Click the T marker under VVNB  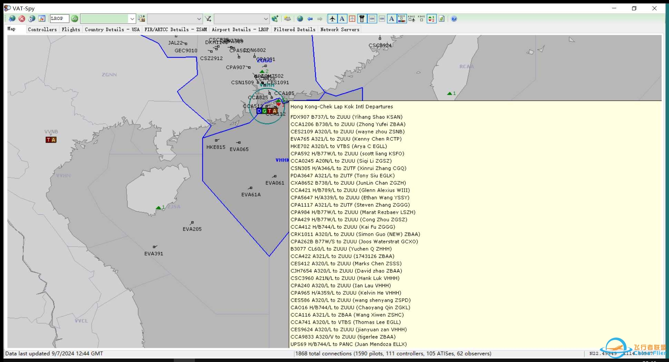48,140
